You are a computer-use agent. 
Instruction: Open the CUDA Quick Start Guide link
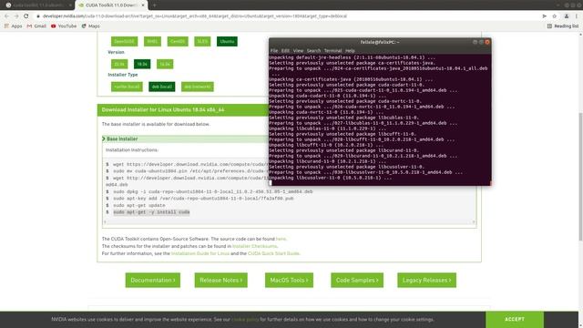[x=273, y=253]
